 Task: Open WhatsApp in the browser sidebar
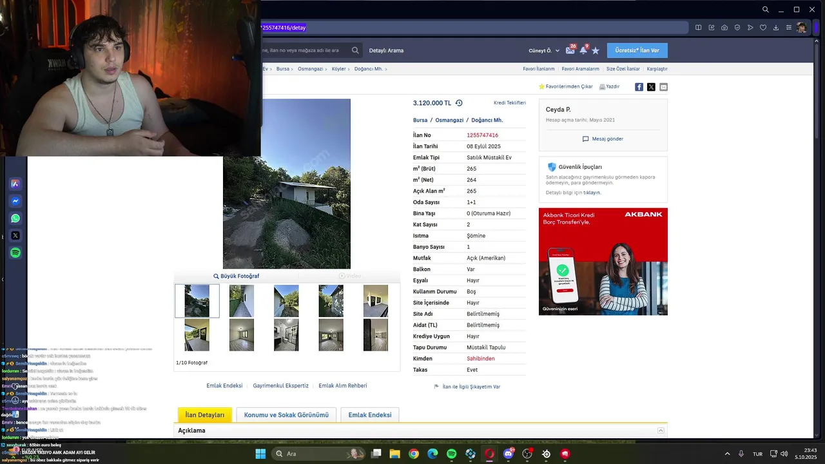tap(15, 218)
